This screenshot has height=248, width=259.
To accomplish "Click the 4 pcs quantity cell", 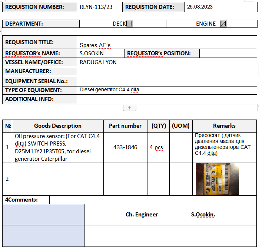I will pyautogui.click(x=156, y=147).
